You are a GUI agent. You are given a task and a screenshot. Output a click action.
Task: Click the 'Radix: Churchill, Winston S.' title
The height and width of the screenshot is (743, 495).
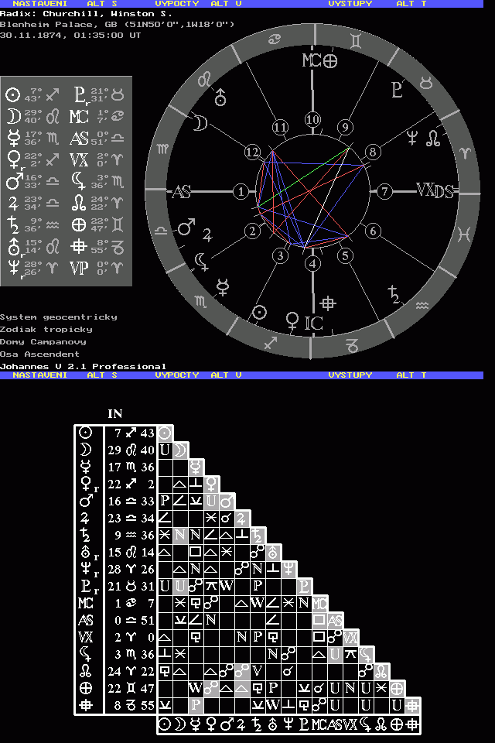pyautogui.click(x=86, y=13)
